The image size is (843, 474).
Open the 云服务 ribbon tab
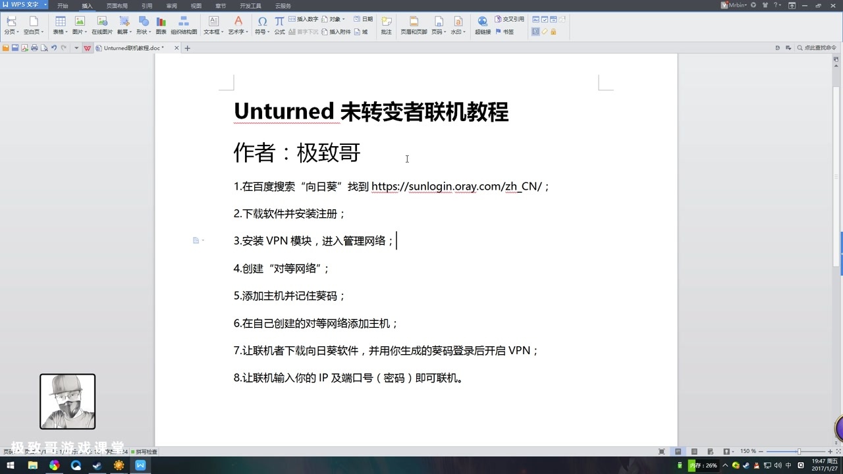(x=283, y=6)
